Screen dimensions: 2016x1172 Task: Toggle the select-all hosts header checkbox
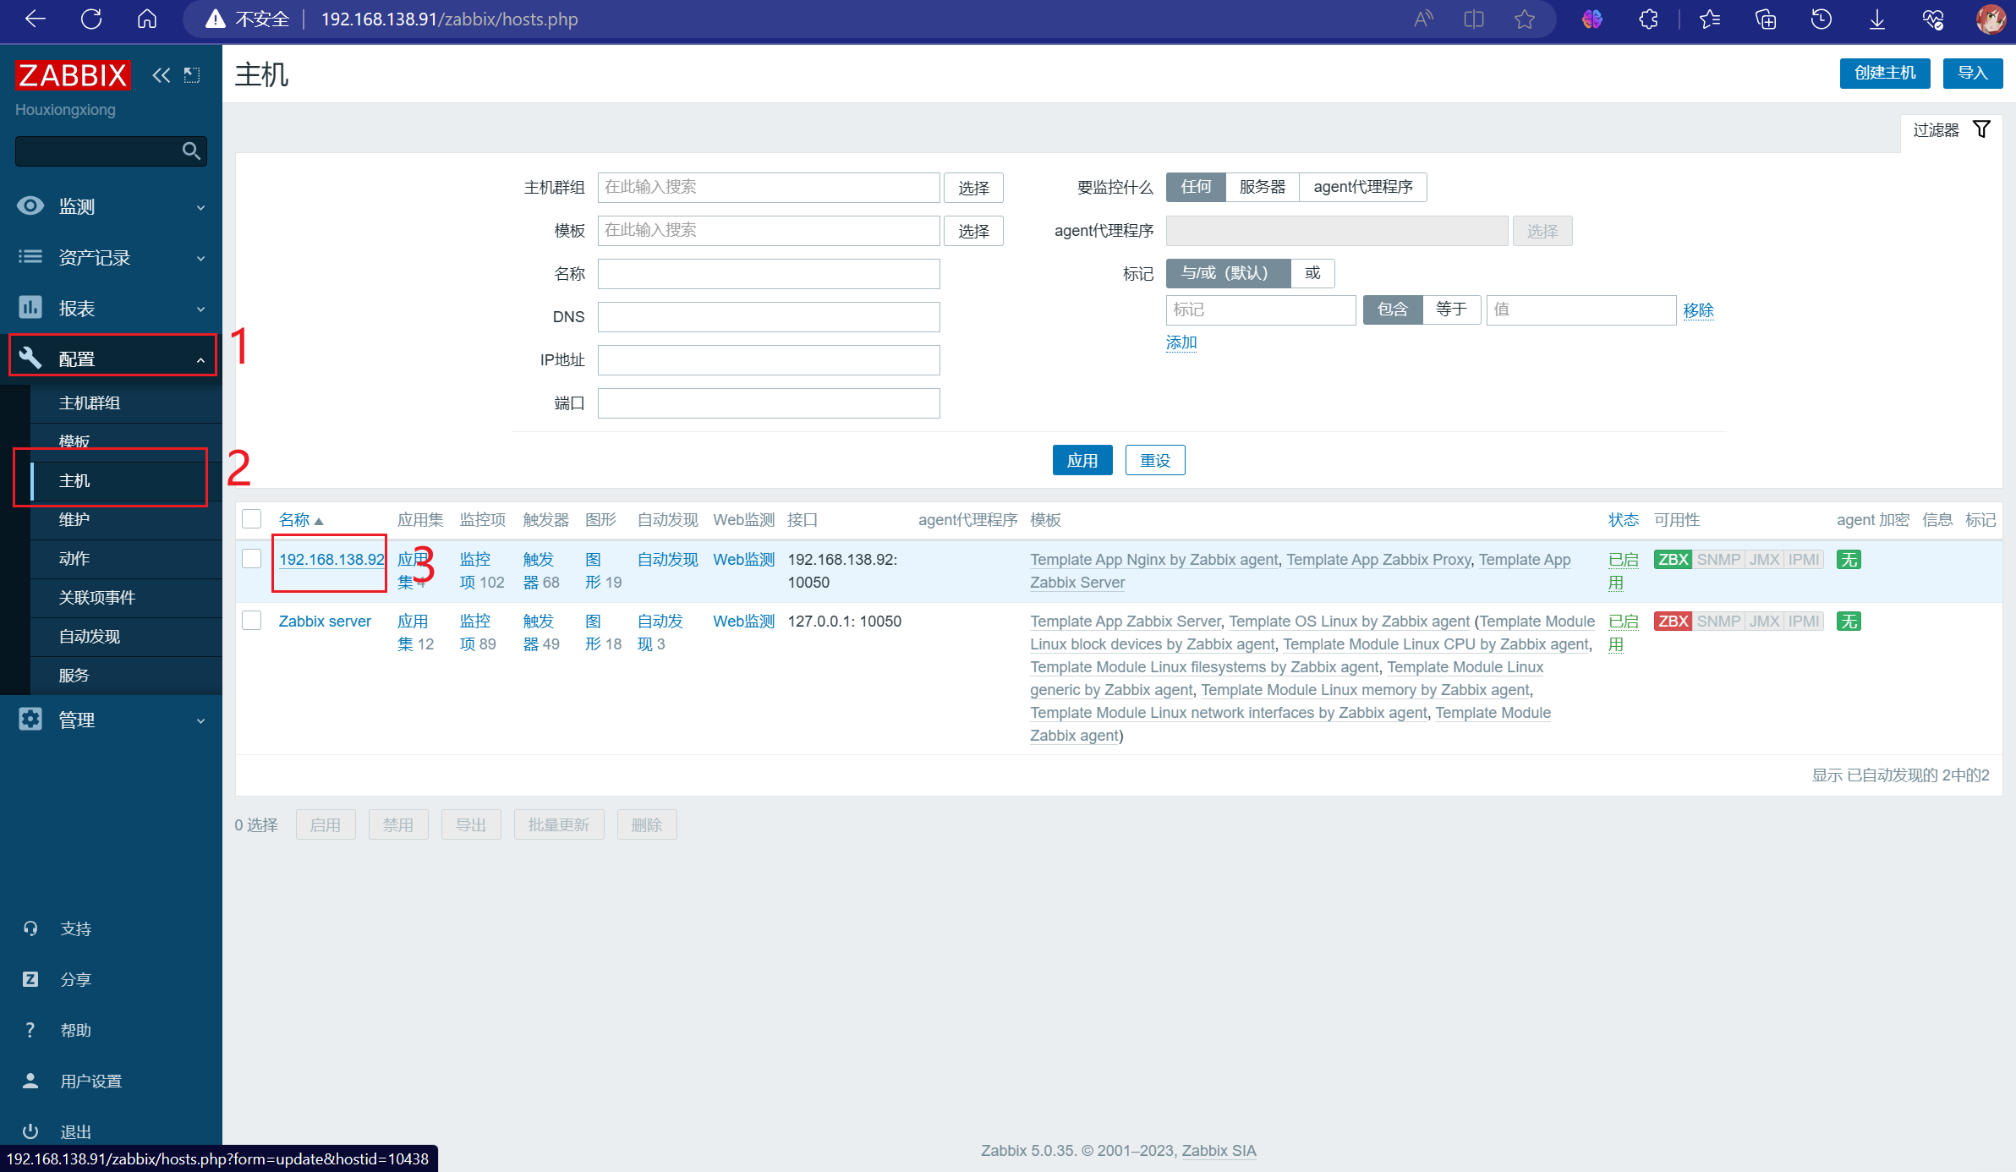click(x=252, y=519)
